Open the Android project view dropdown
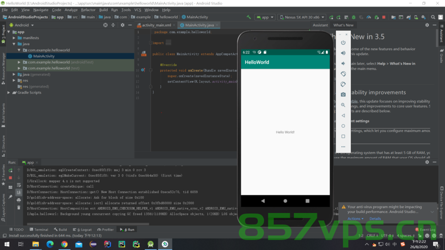The height and width of the screenshot is (250, 445). point(22,25)
